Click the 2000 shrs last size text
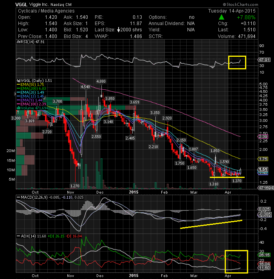 [x=131, y=30]
